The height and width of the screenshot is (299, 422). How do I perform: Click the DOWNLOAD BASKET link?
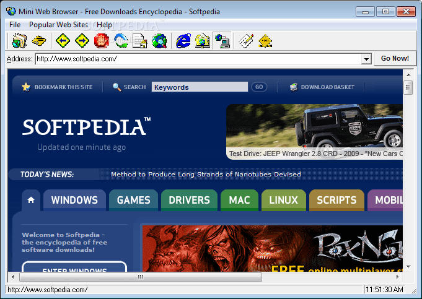[x=328, y=87]
